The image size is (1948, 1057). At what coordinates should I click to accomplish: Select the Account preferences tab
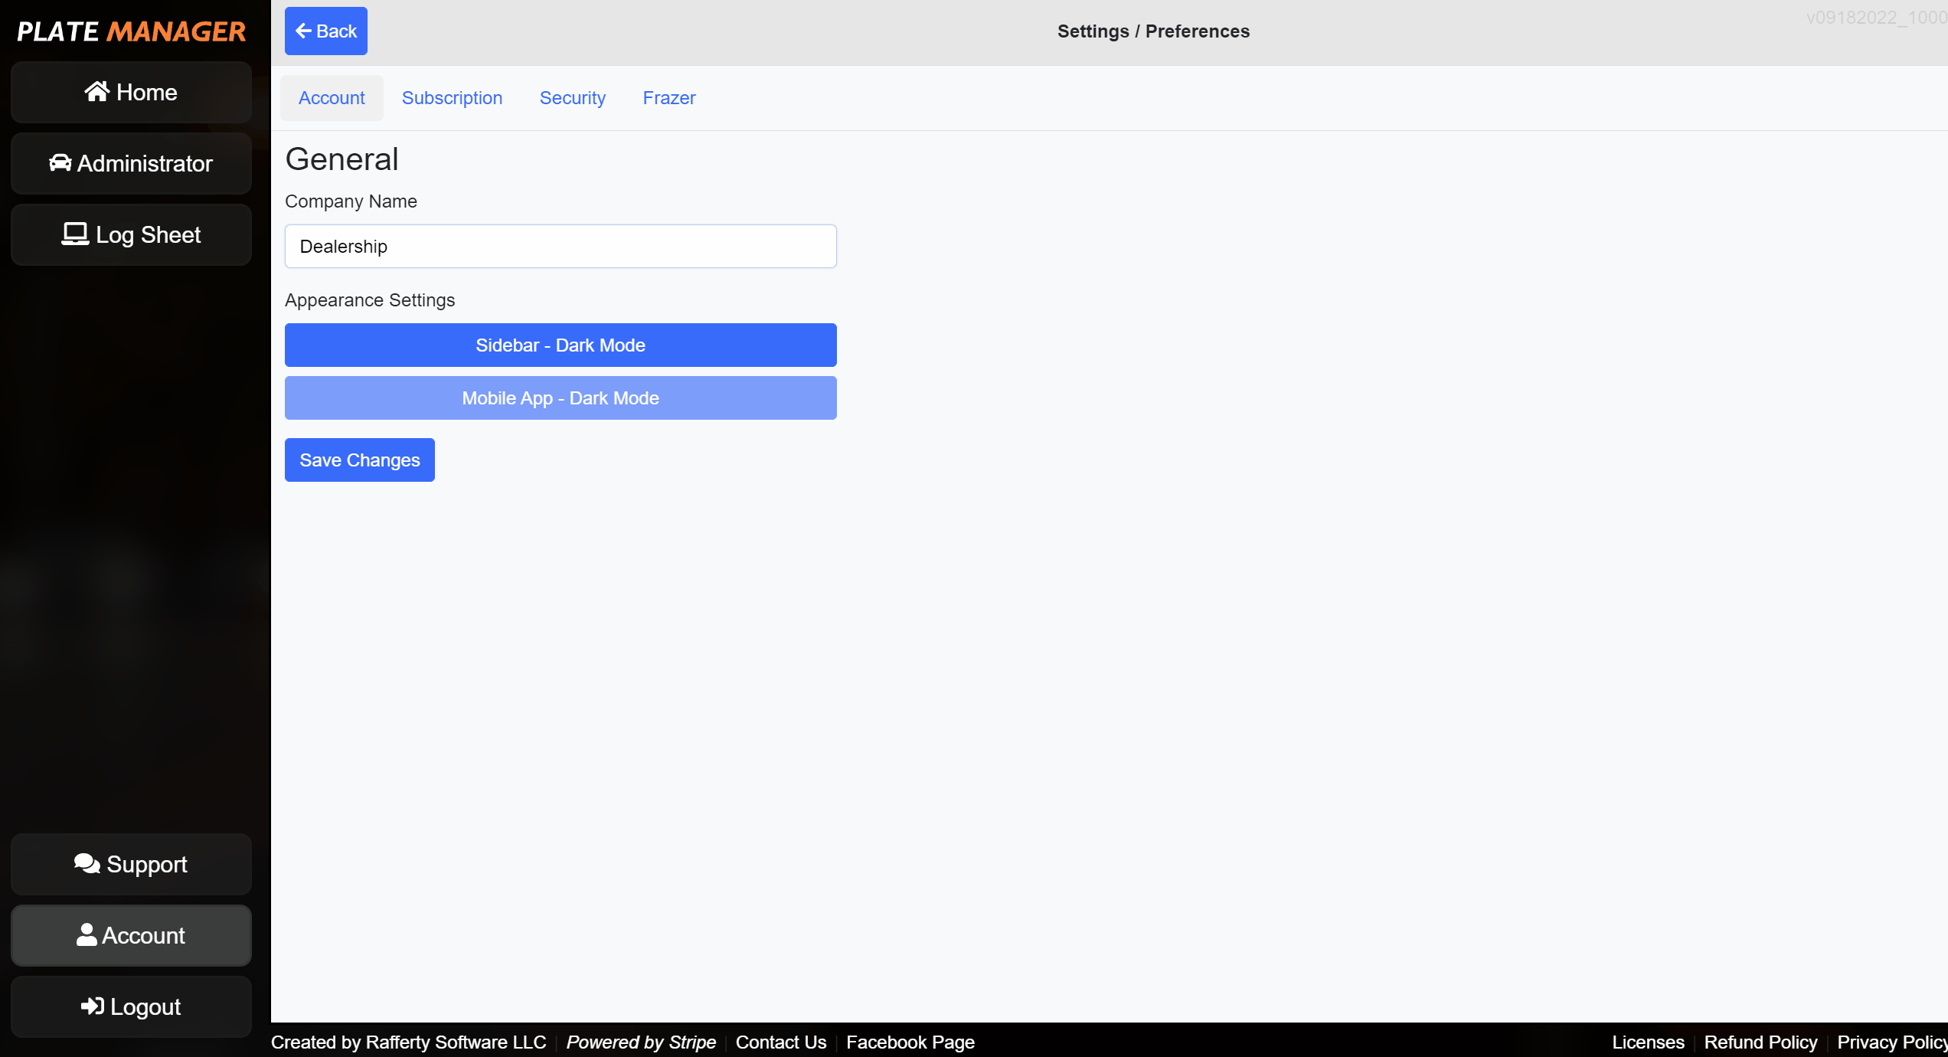pyautogui.click(x=331, y=97)
